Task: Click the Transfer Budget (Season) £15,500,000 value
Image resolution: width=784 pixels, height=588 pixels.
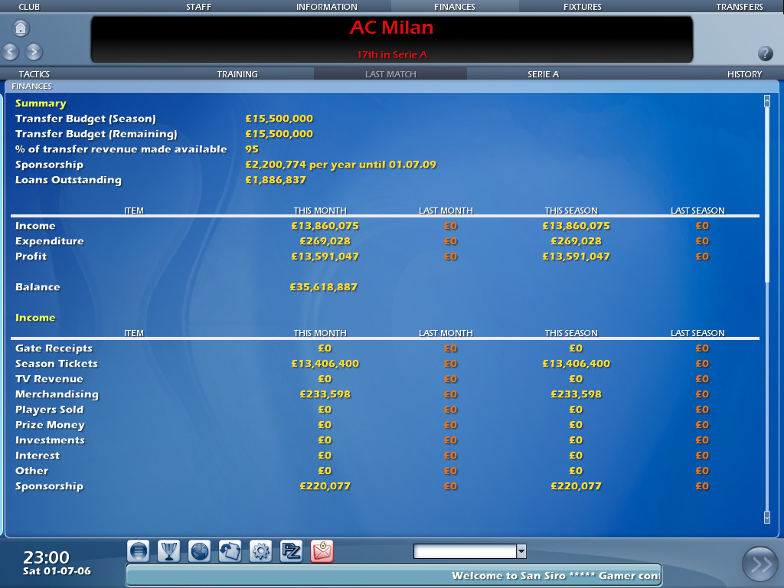Action: (x=279, y=119)
